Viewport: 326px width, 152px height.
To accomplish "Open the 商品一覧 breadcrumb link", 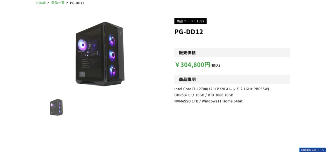I will pos(58,3).
